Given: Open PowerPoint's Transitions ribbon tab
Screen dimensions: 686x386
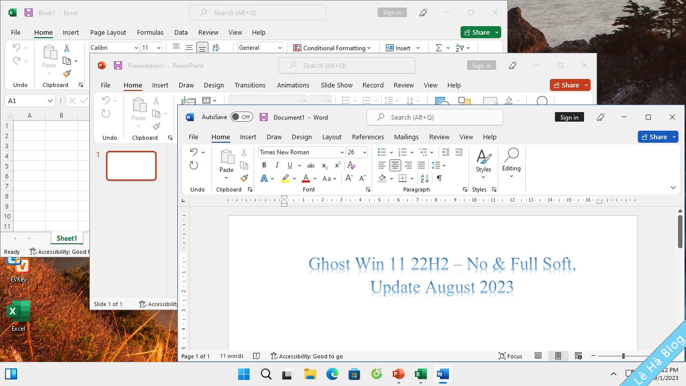Looking at the screenshot, I should (x=250, y=85).
